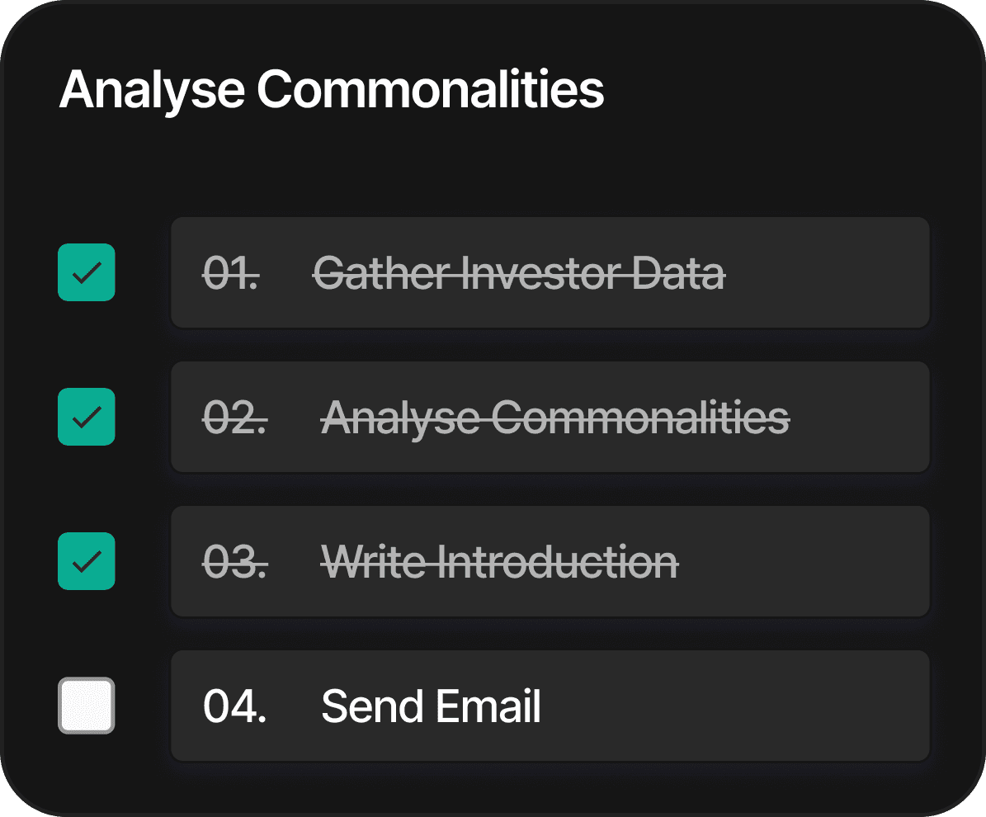Click the word "Send" in step 04
This screenshot has height=817, width=986.
(370, 706)
